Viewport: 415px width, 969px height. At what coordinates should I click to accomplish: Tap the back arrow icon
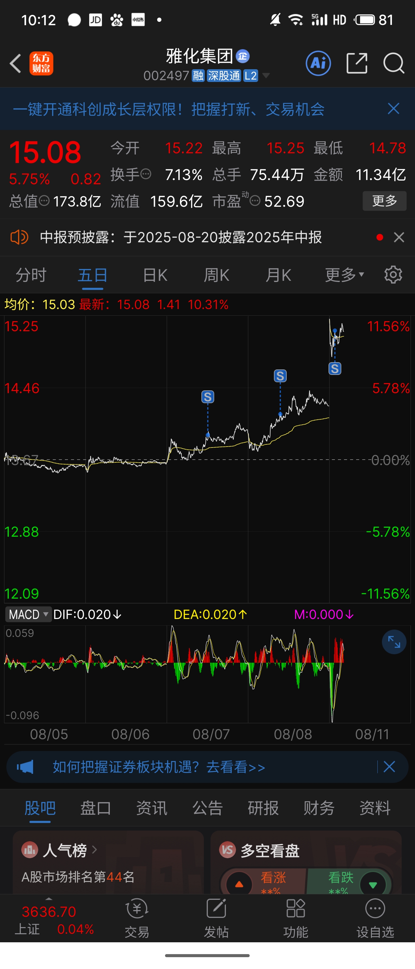coord(15,63)
